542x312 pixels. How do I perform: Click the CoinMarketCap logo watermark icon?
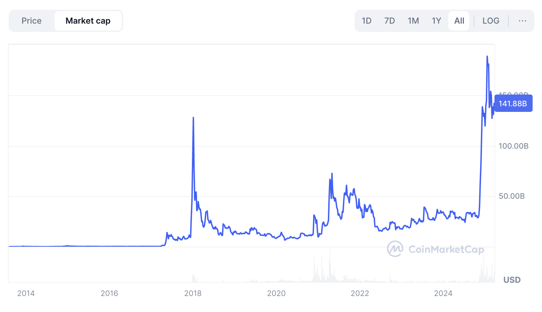[x=395, y=249]
